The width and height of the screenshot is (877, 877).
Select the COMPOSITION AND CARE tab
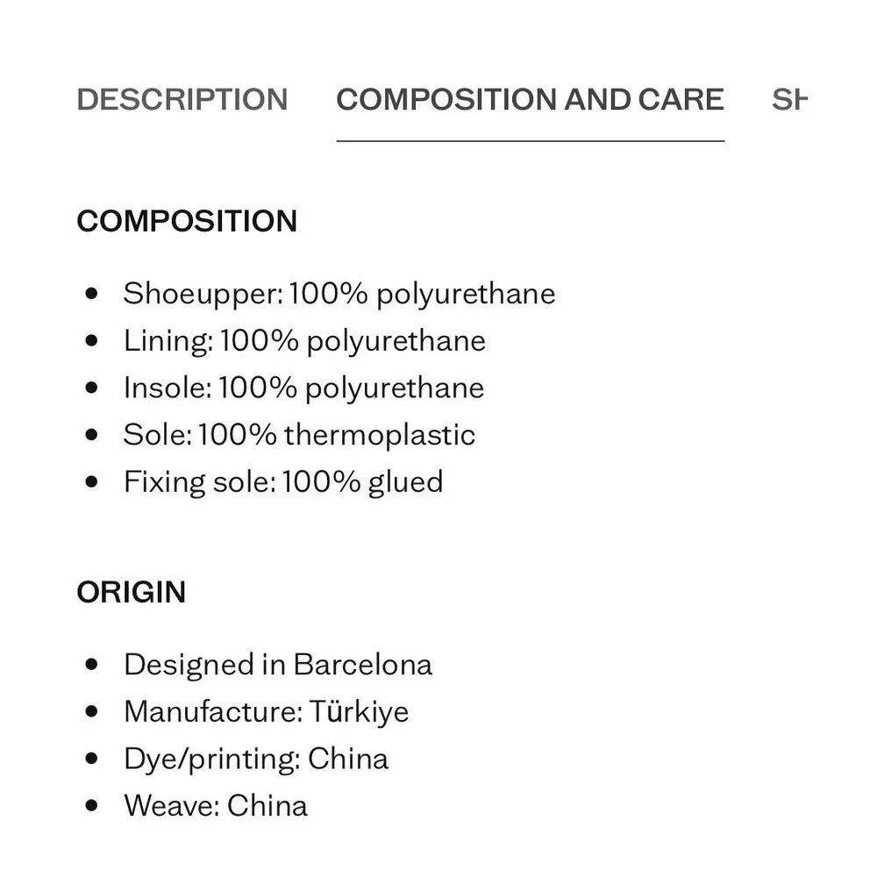531,100
